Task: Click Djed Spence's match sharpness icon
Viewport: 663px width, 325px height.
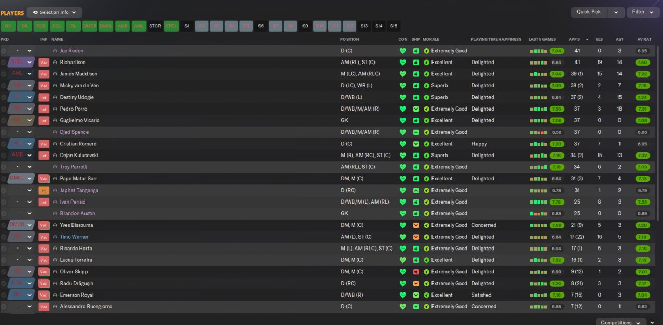Action: (416, 132)
